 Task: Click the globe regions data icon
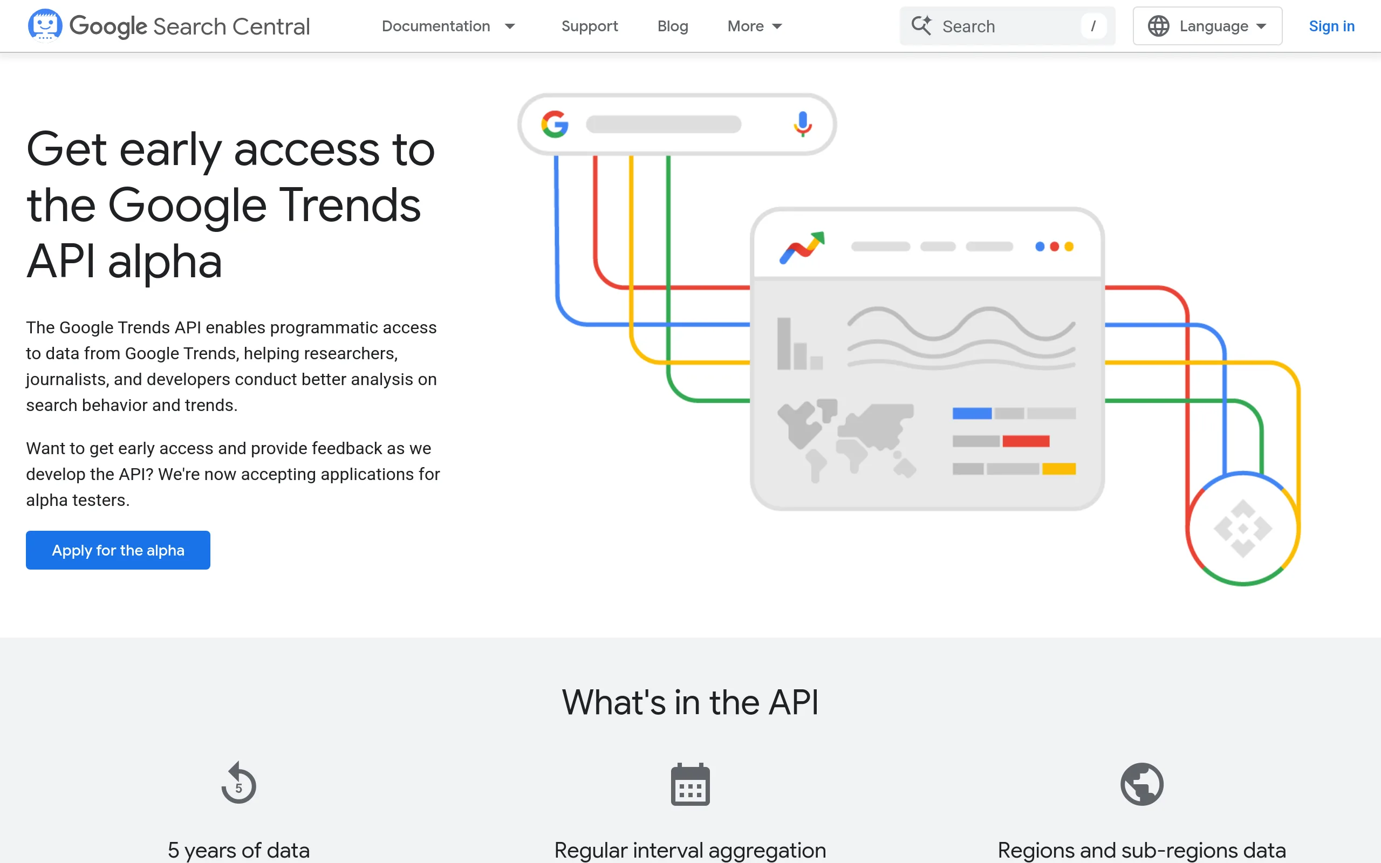point(1141,784)
